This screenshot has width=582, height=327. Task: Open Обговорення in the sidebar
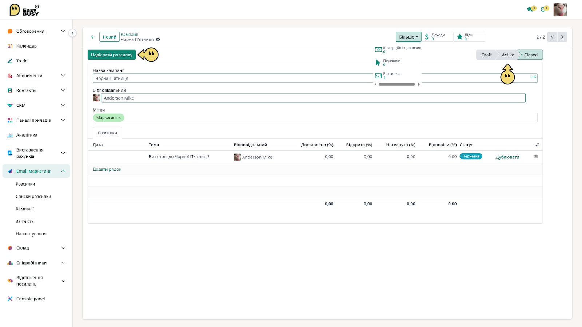[30, 31]
